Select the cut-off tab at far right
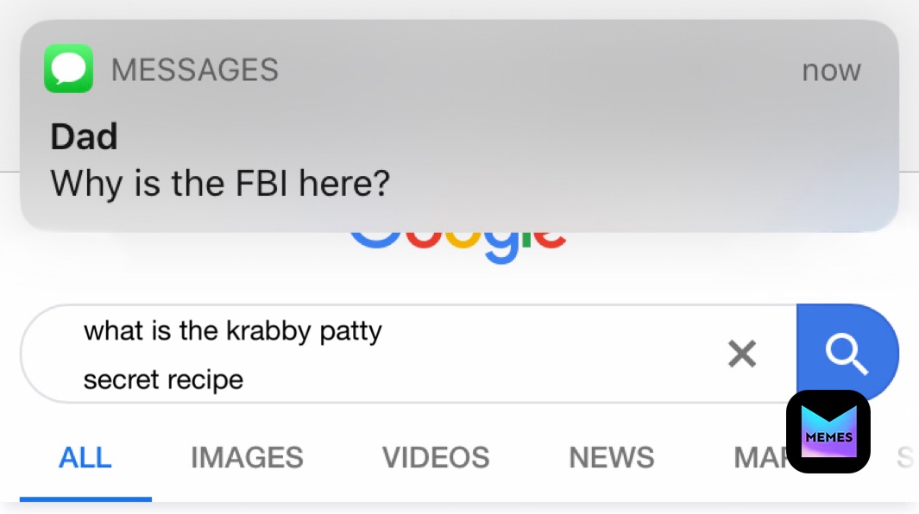Image resolution: width=919 pixels, height=514 pixels. pos(904,457)
